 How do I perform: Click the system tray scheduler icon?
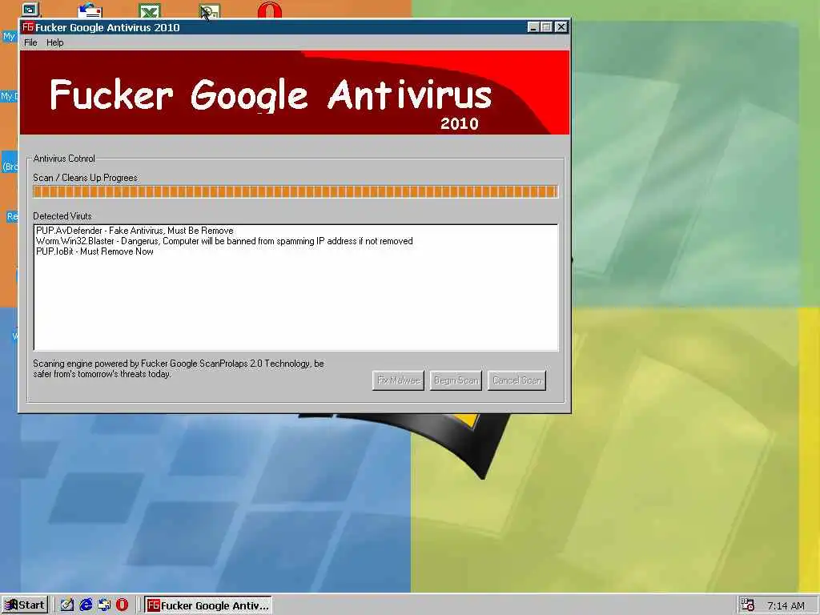(x=748, y=605)
